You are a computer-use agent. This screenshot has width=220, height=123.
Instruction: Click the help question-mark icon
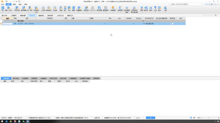pyautogui.click(x=215, y=4)
